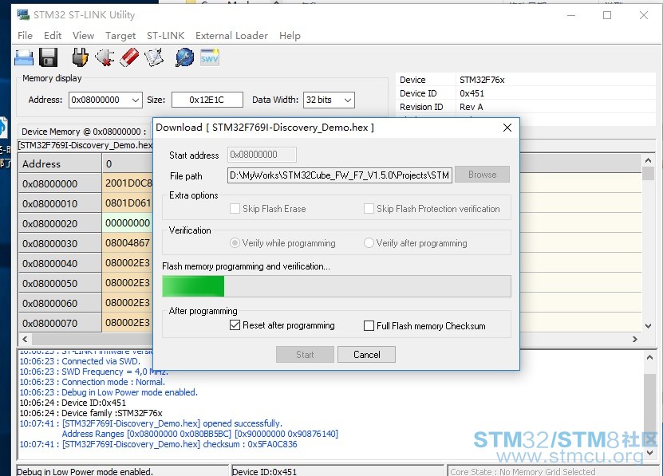Expand the Data Width 32 bits dropdown
This screenshot has height=476, width=663.
pyautogui.click(x=348, y=100)
